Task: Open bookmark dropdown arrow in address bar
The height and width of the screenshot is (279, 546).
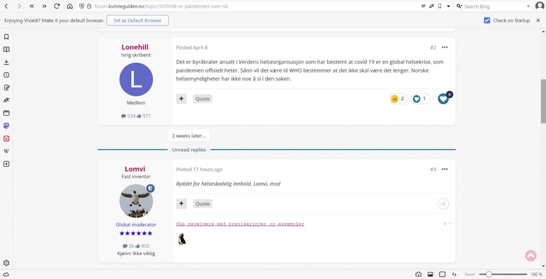Action: 448,6
